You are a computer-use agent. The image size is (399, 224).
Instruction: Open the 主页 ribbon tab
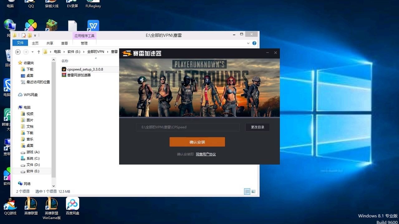point(35,43)
